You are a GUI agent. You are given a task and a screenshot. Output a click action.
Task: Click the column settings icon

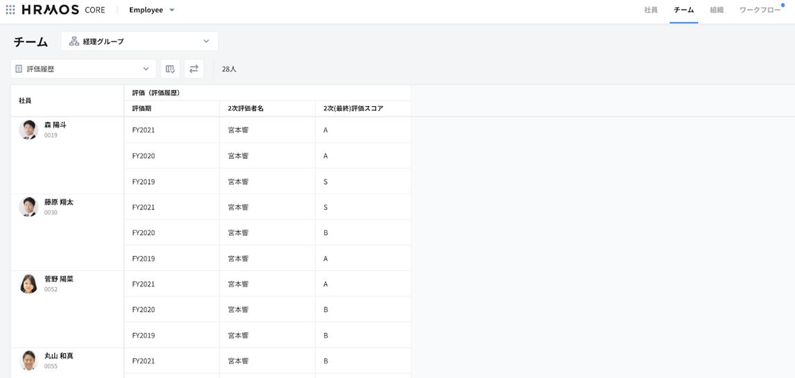pyautogui.click(x=170, y=69)
